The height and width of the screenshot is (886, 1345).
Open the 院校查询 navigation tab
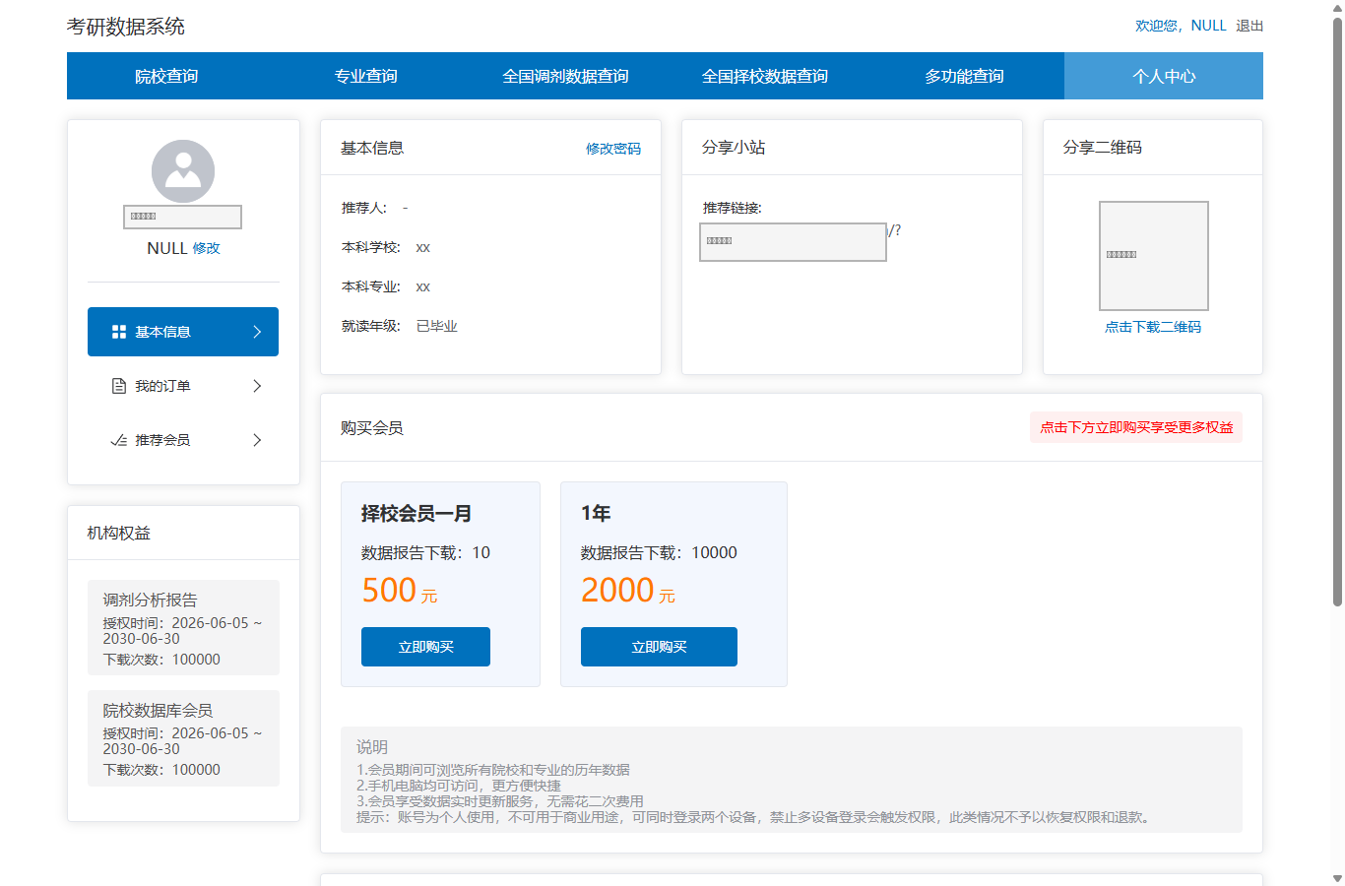(x=166, y=76)
